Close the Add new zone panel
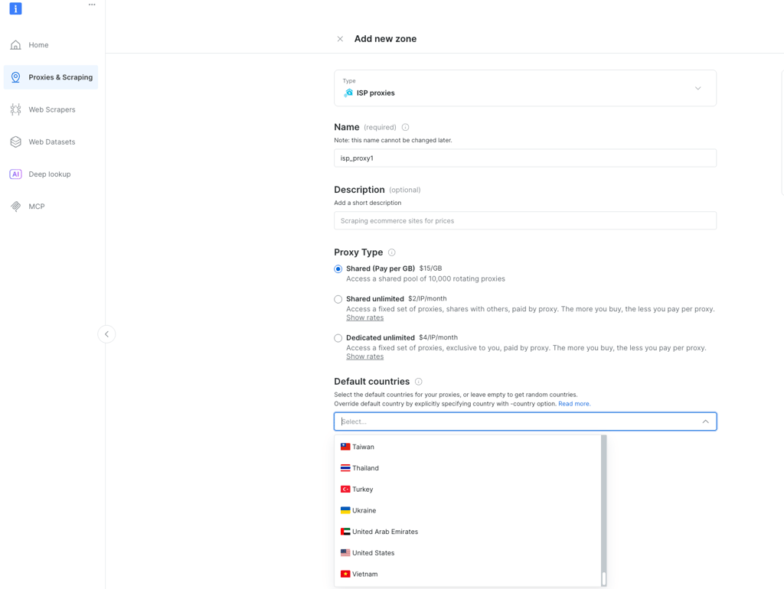This screenshot has width=784, height=589. (340, 39)
